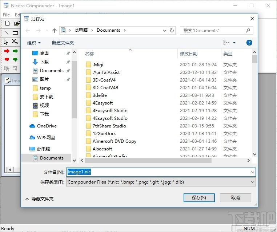
Task: Open the dialog help question mark
Action: 249,43
